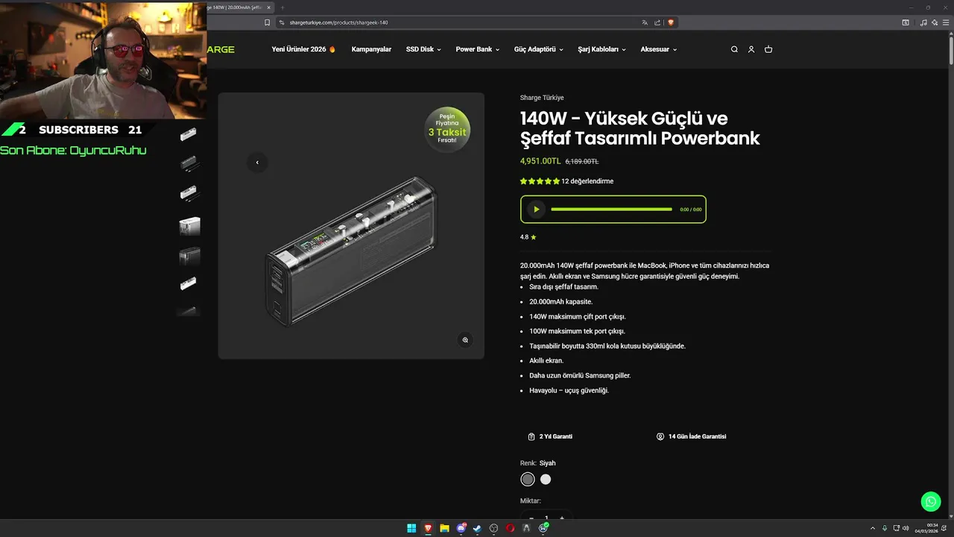Select the fourth product thumbnail
Image resolution: width=954 pixels, height=537 pixels.
(189, 225)
